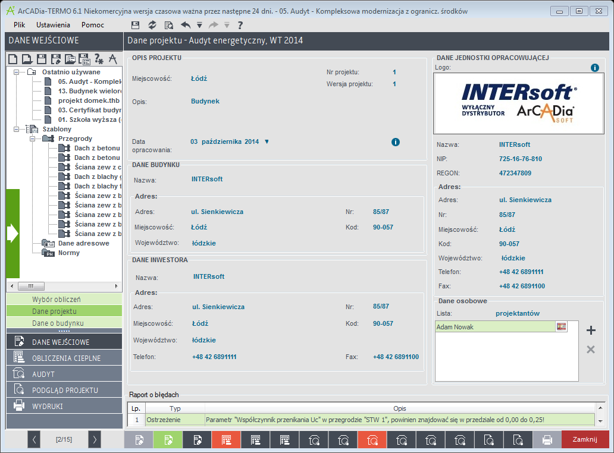Click the red audit house icon in bottom bar
Viewport: 614px width, 453px height.
click(x=372, y=440)
